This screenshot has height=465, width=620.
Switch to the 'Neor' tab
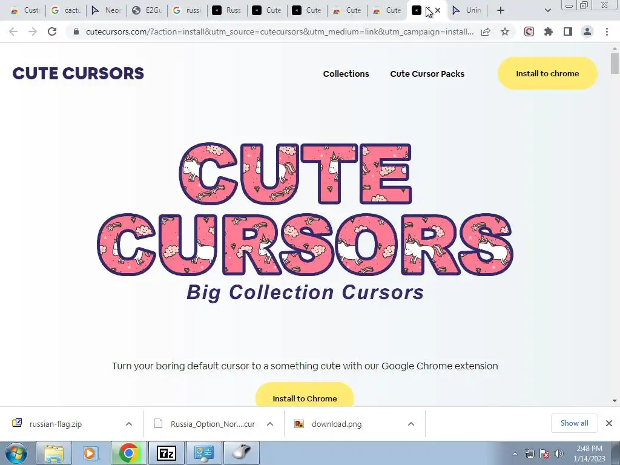pos(106,10)
